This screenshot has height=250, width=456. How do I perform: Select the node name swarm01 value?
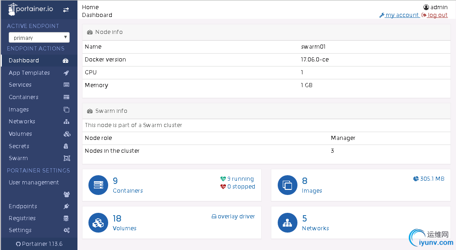coord(313,47)
